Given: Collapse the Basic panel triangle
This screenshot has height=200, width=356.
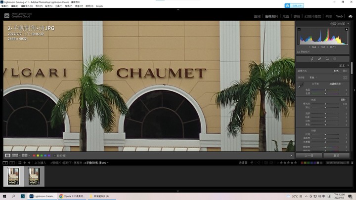Looking at the screenshot, I should coord(348,66).
